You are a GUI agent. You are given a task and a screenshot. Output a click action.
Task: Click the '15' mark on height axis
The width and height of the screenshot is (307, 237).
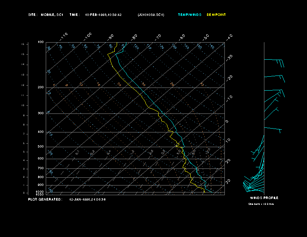coord(23,54)
